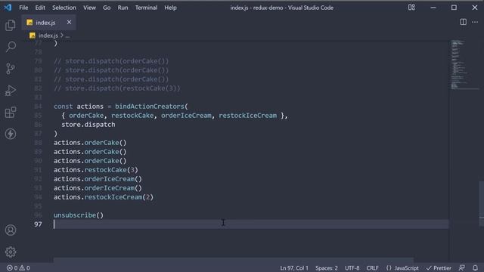
Task: Open the editor More Actions ellipsis
Action: pyautogui.click(x=475, y=22)
